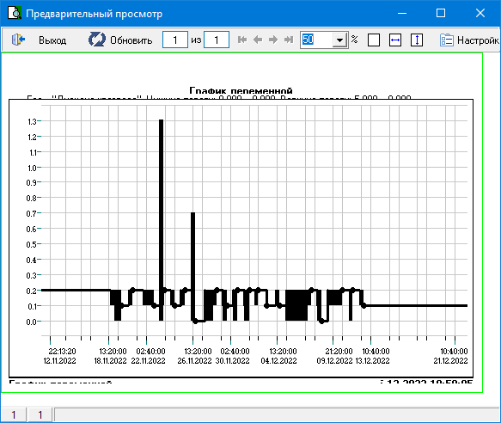
Task: Click the 0.7 y-axis label
Action: 31,213
